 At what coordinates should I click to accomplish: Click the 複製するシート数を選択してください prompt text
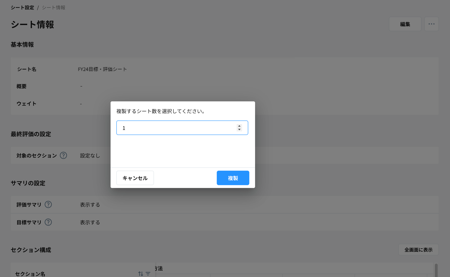click(x=161, y=111)
